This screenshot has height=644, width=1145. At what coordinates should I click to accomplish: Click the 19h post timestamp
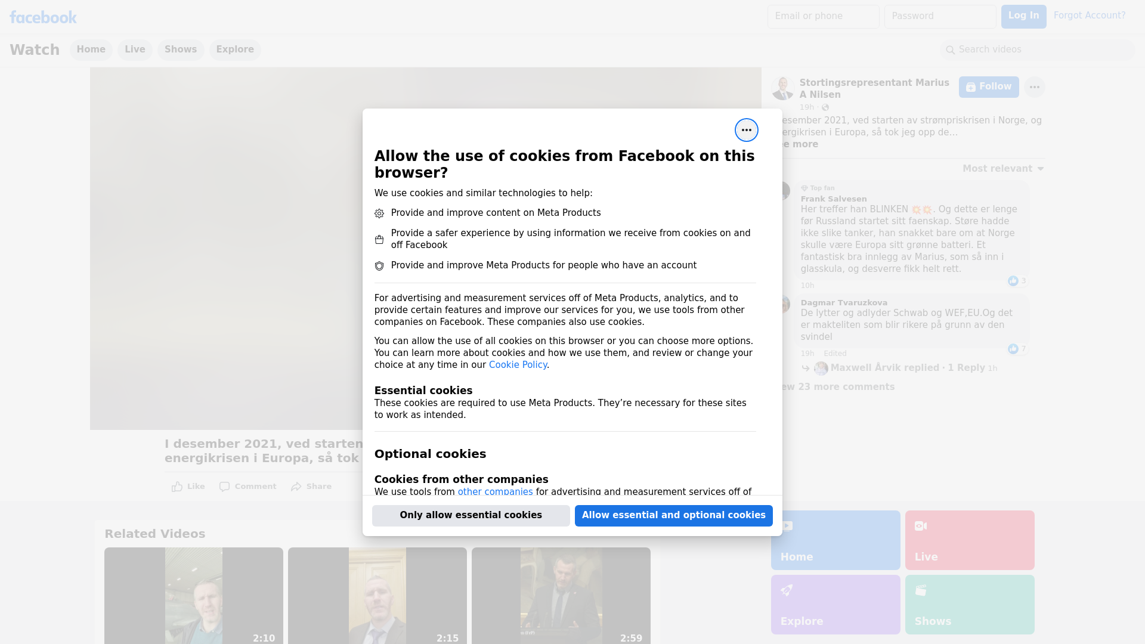[x=807, y=107]
